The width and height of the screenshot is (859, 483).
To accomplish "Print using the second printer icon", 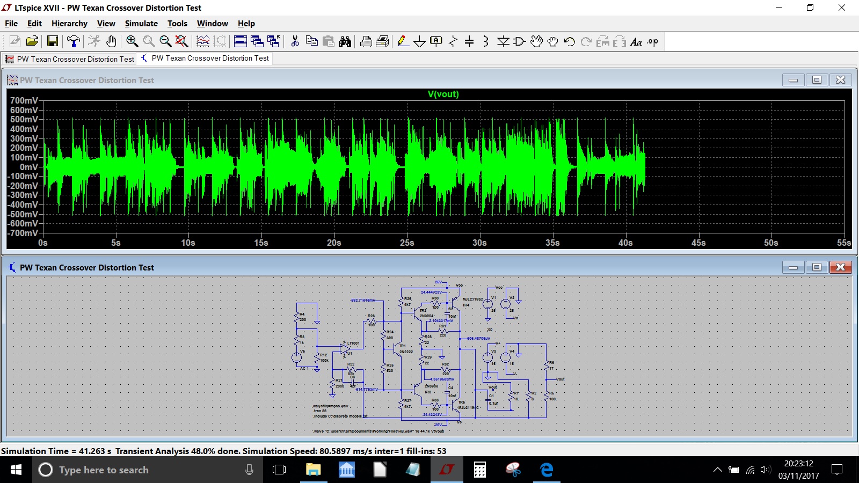I will pyautogui.click(x=382, y=41).
